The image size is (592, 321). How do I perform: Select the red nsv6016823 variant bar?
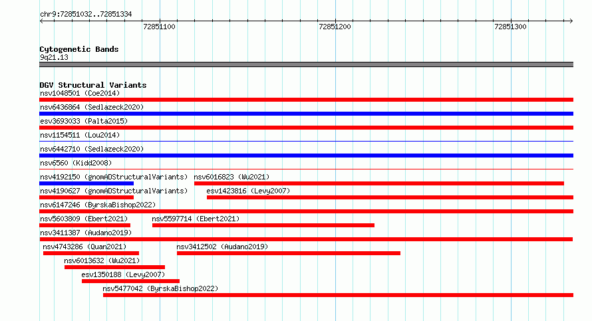coord(379,183)
